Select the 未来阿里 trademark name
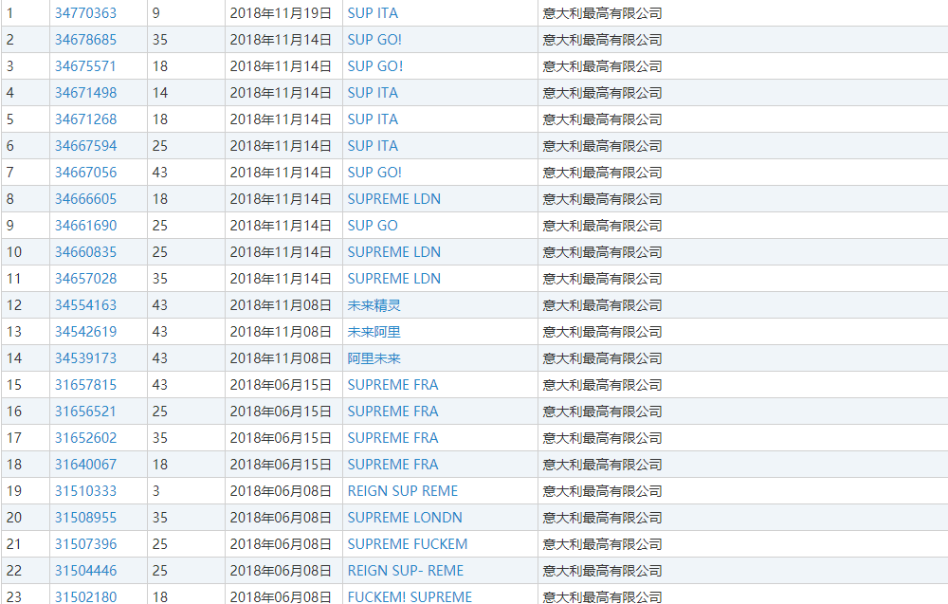The height and width of the screenshot is (604, 948). 374,332
